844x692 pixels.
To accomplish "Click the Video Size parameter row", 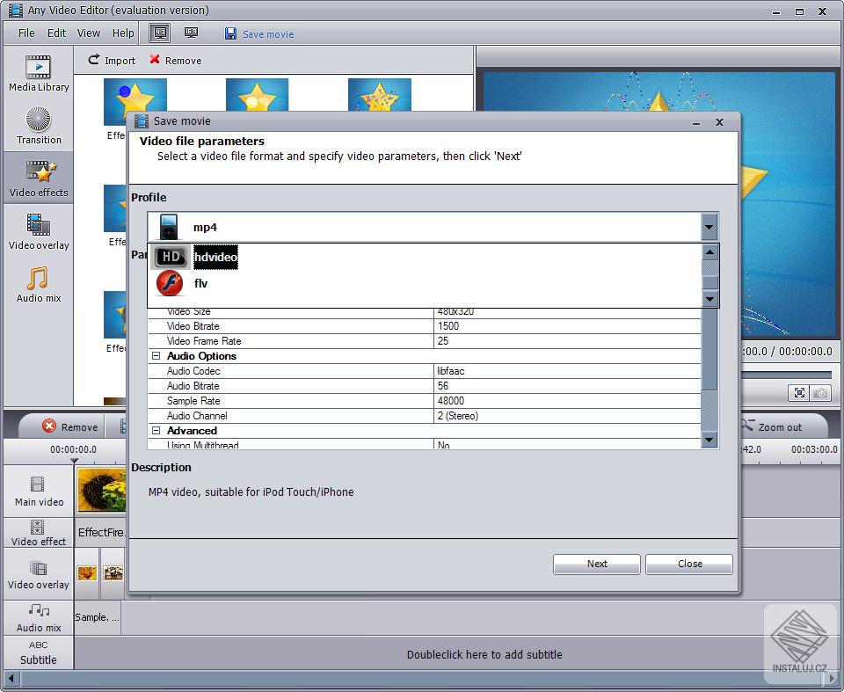I will tap(424, 311).
